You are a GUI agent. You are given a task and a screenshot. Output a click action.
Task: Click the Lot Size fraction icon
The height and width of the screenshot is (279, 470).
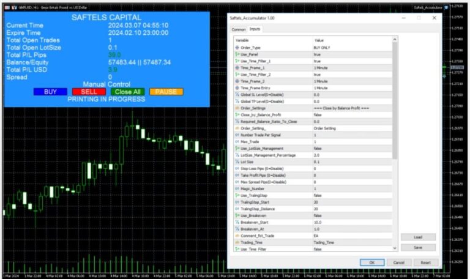tap(237, 162)
